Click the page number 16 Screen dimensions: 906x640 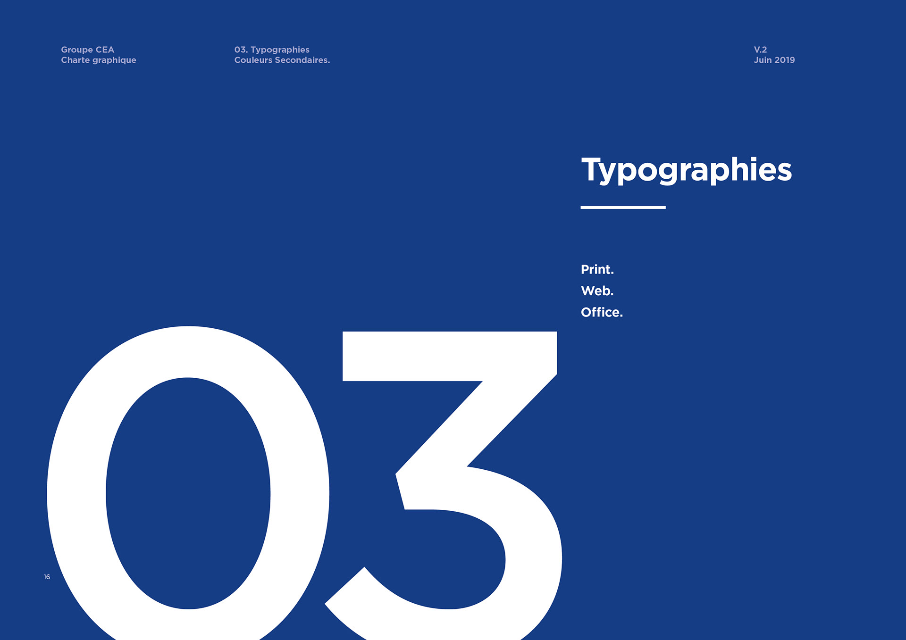pos(47,577)
